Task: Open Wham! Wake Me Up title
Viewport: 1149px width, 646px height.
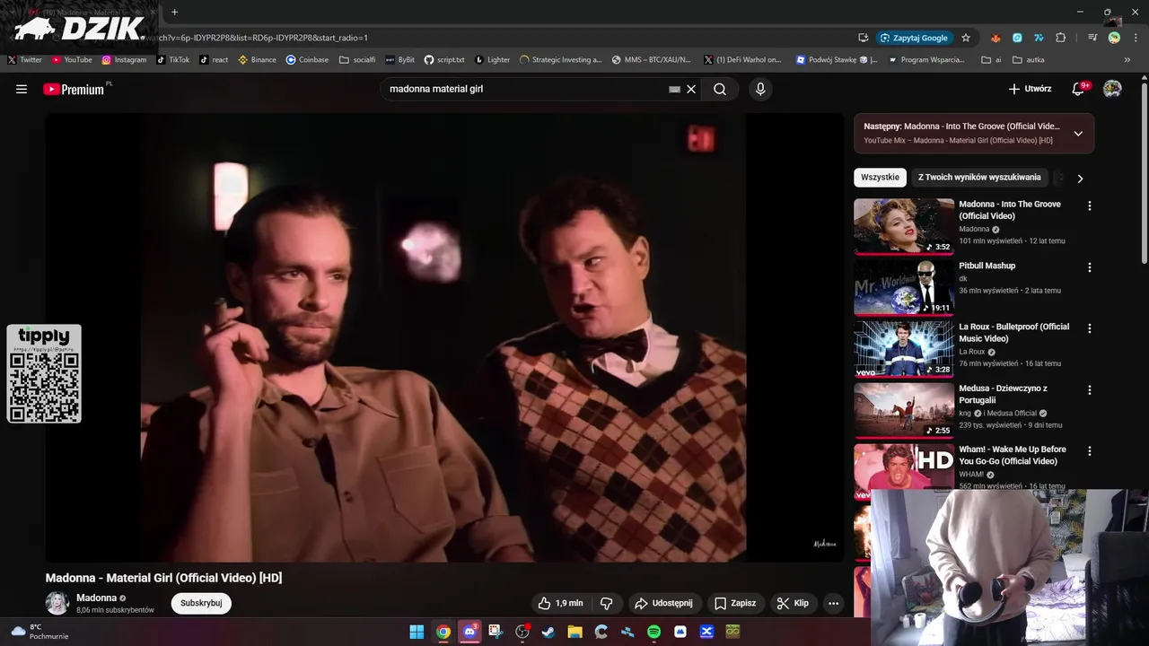Action: coord(1013,455)
